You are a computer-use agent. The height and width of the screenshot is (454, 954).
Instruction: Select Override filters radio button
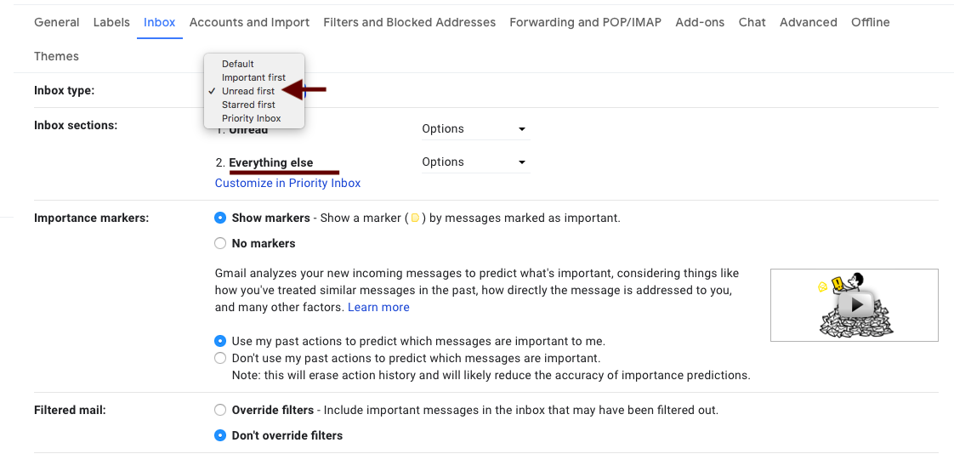tap(221, 410)
